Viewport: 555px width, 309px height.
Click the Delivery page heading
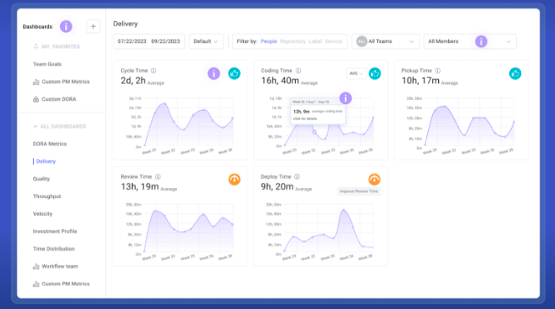[x=125, y=24]
